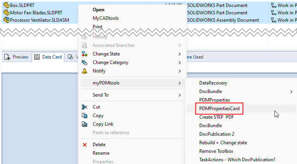This screenshot has width=297, height=164.
Task: Click the Cut scissors icon
Action: coord(85,107)
